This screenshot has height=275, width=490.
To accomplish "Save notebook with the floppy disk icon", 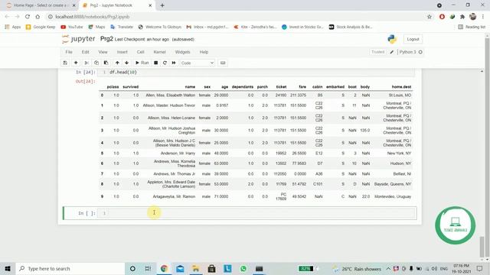I will 65,63.
